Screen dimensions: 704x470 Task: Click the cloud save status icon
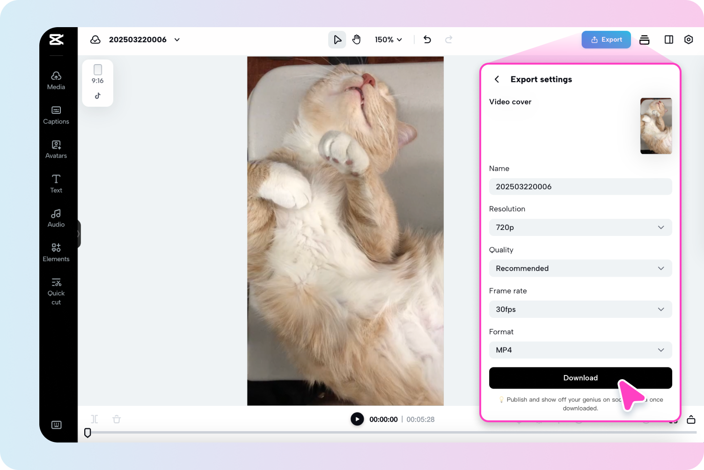[95, 39]
